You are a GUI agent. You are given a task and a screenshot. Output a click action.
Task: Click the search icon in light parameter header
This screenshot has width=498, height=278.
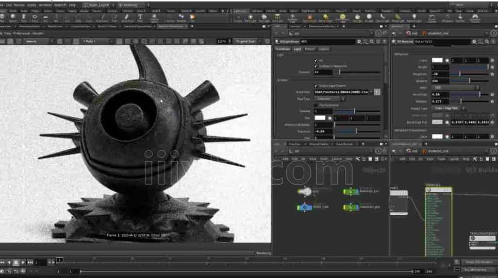click(x=372, y=41)
